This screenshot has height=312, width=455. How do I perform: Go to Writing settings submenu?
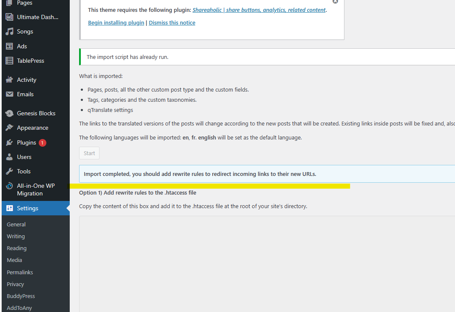(16, 236)
